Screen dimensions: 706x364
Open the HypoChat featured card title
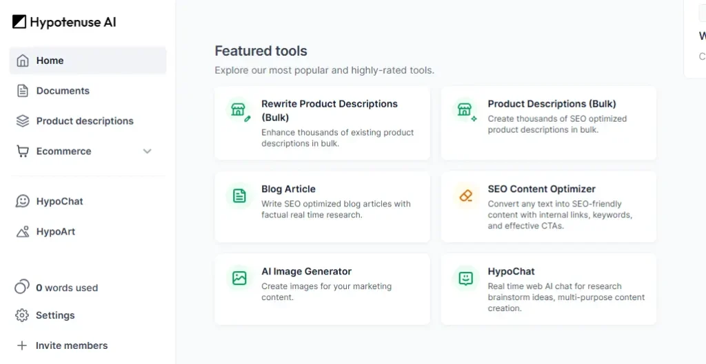point(511,271)
